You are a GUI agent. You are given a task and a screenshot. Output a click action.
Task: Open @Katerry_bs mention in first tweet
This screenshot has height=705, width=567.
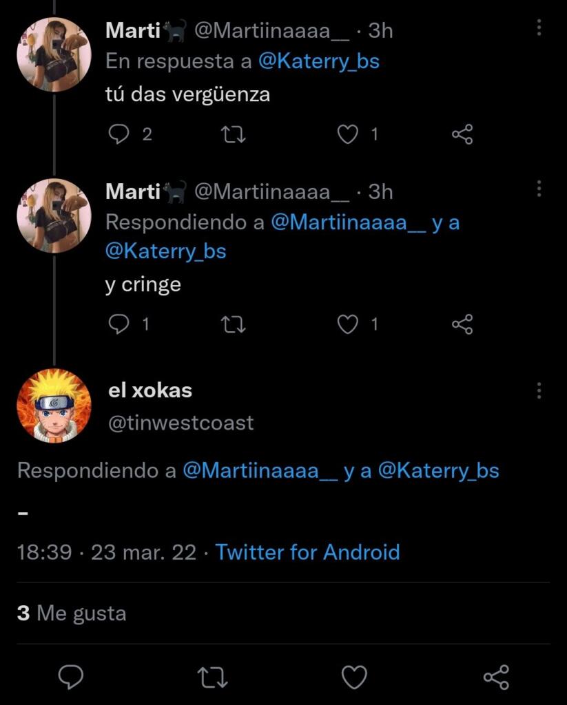(318, 61)
